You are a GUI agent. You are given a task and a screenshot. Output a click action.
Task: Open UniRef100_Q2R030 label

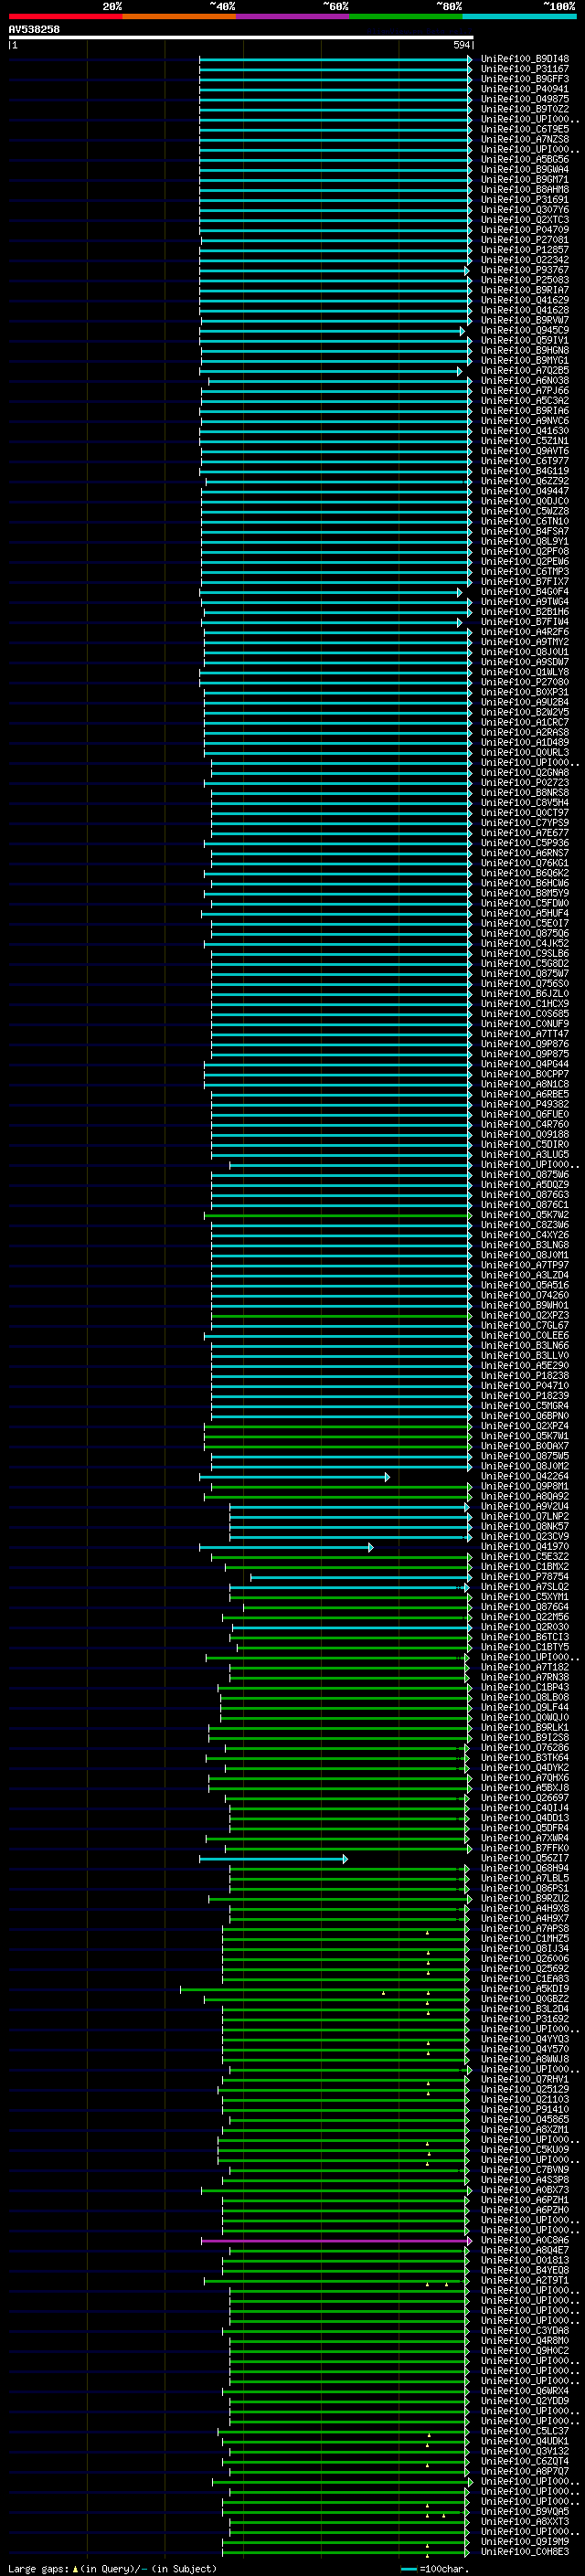point(524,1627)
